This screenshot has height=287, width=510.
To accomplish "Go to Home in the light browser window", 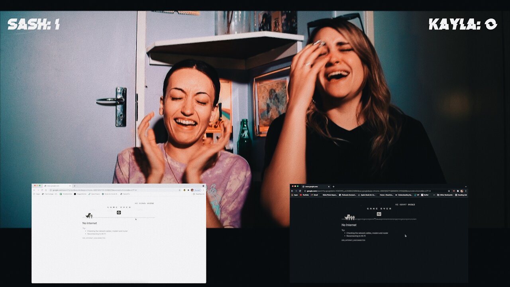I will (x=45, y=190).
